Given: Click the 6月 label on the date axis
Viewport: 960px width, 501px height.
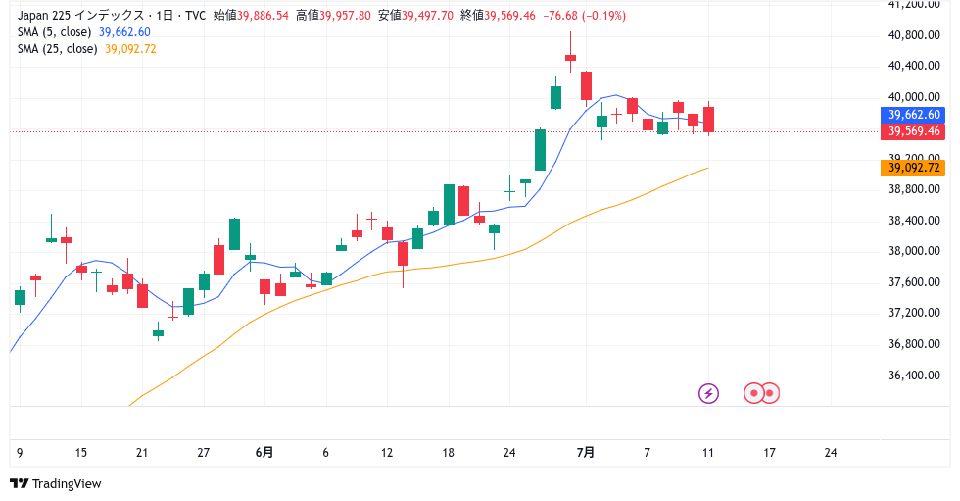Looking at the screenshot, I should tap(264, 453).
